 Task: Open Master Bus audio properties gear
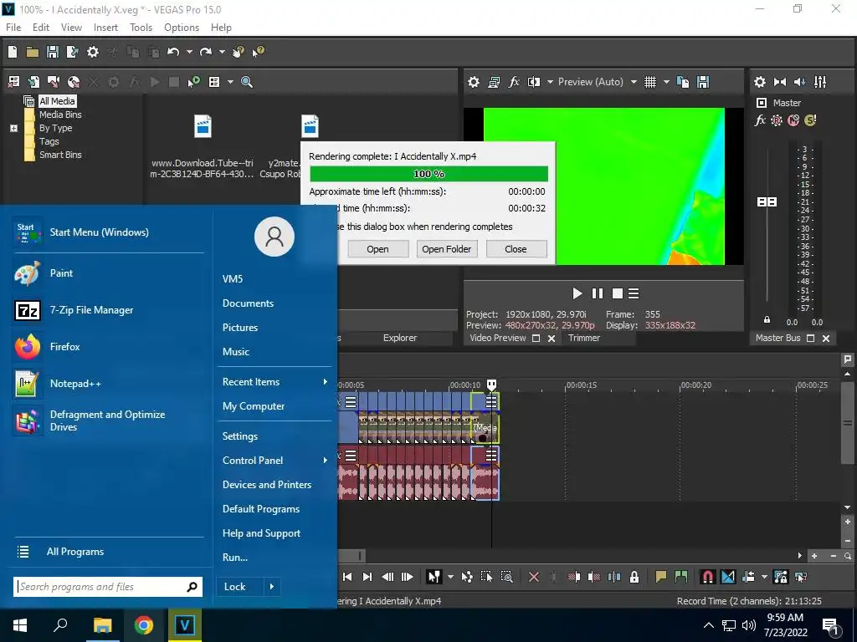click(x=760, y=82)
